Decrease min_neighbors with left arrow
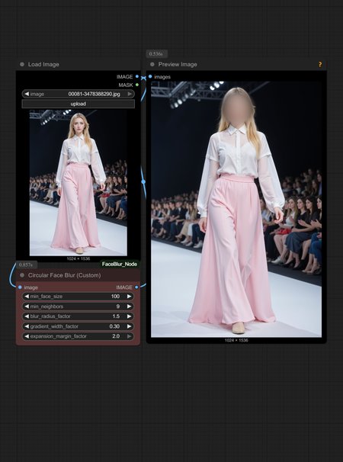The width and height of the screenshot is (343, 462). (27, 306)
